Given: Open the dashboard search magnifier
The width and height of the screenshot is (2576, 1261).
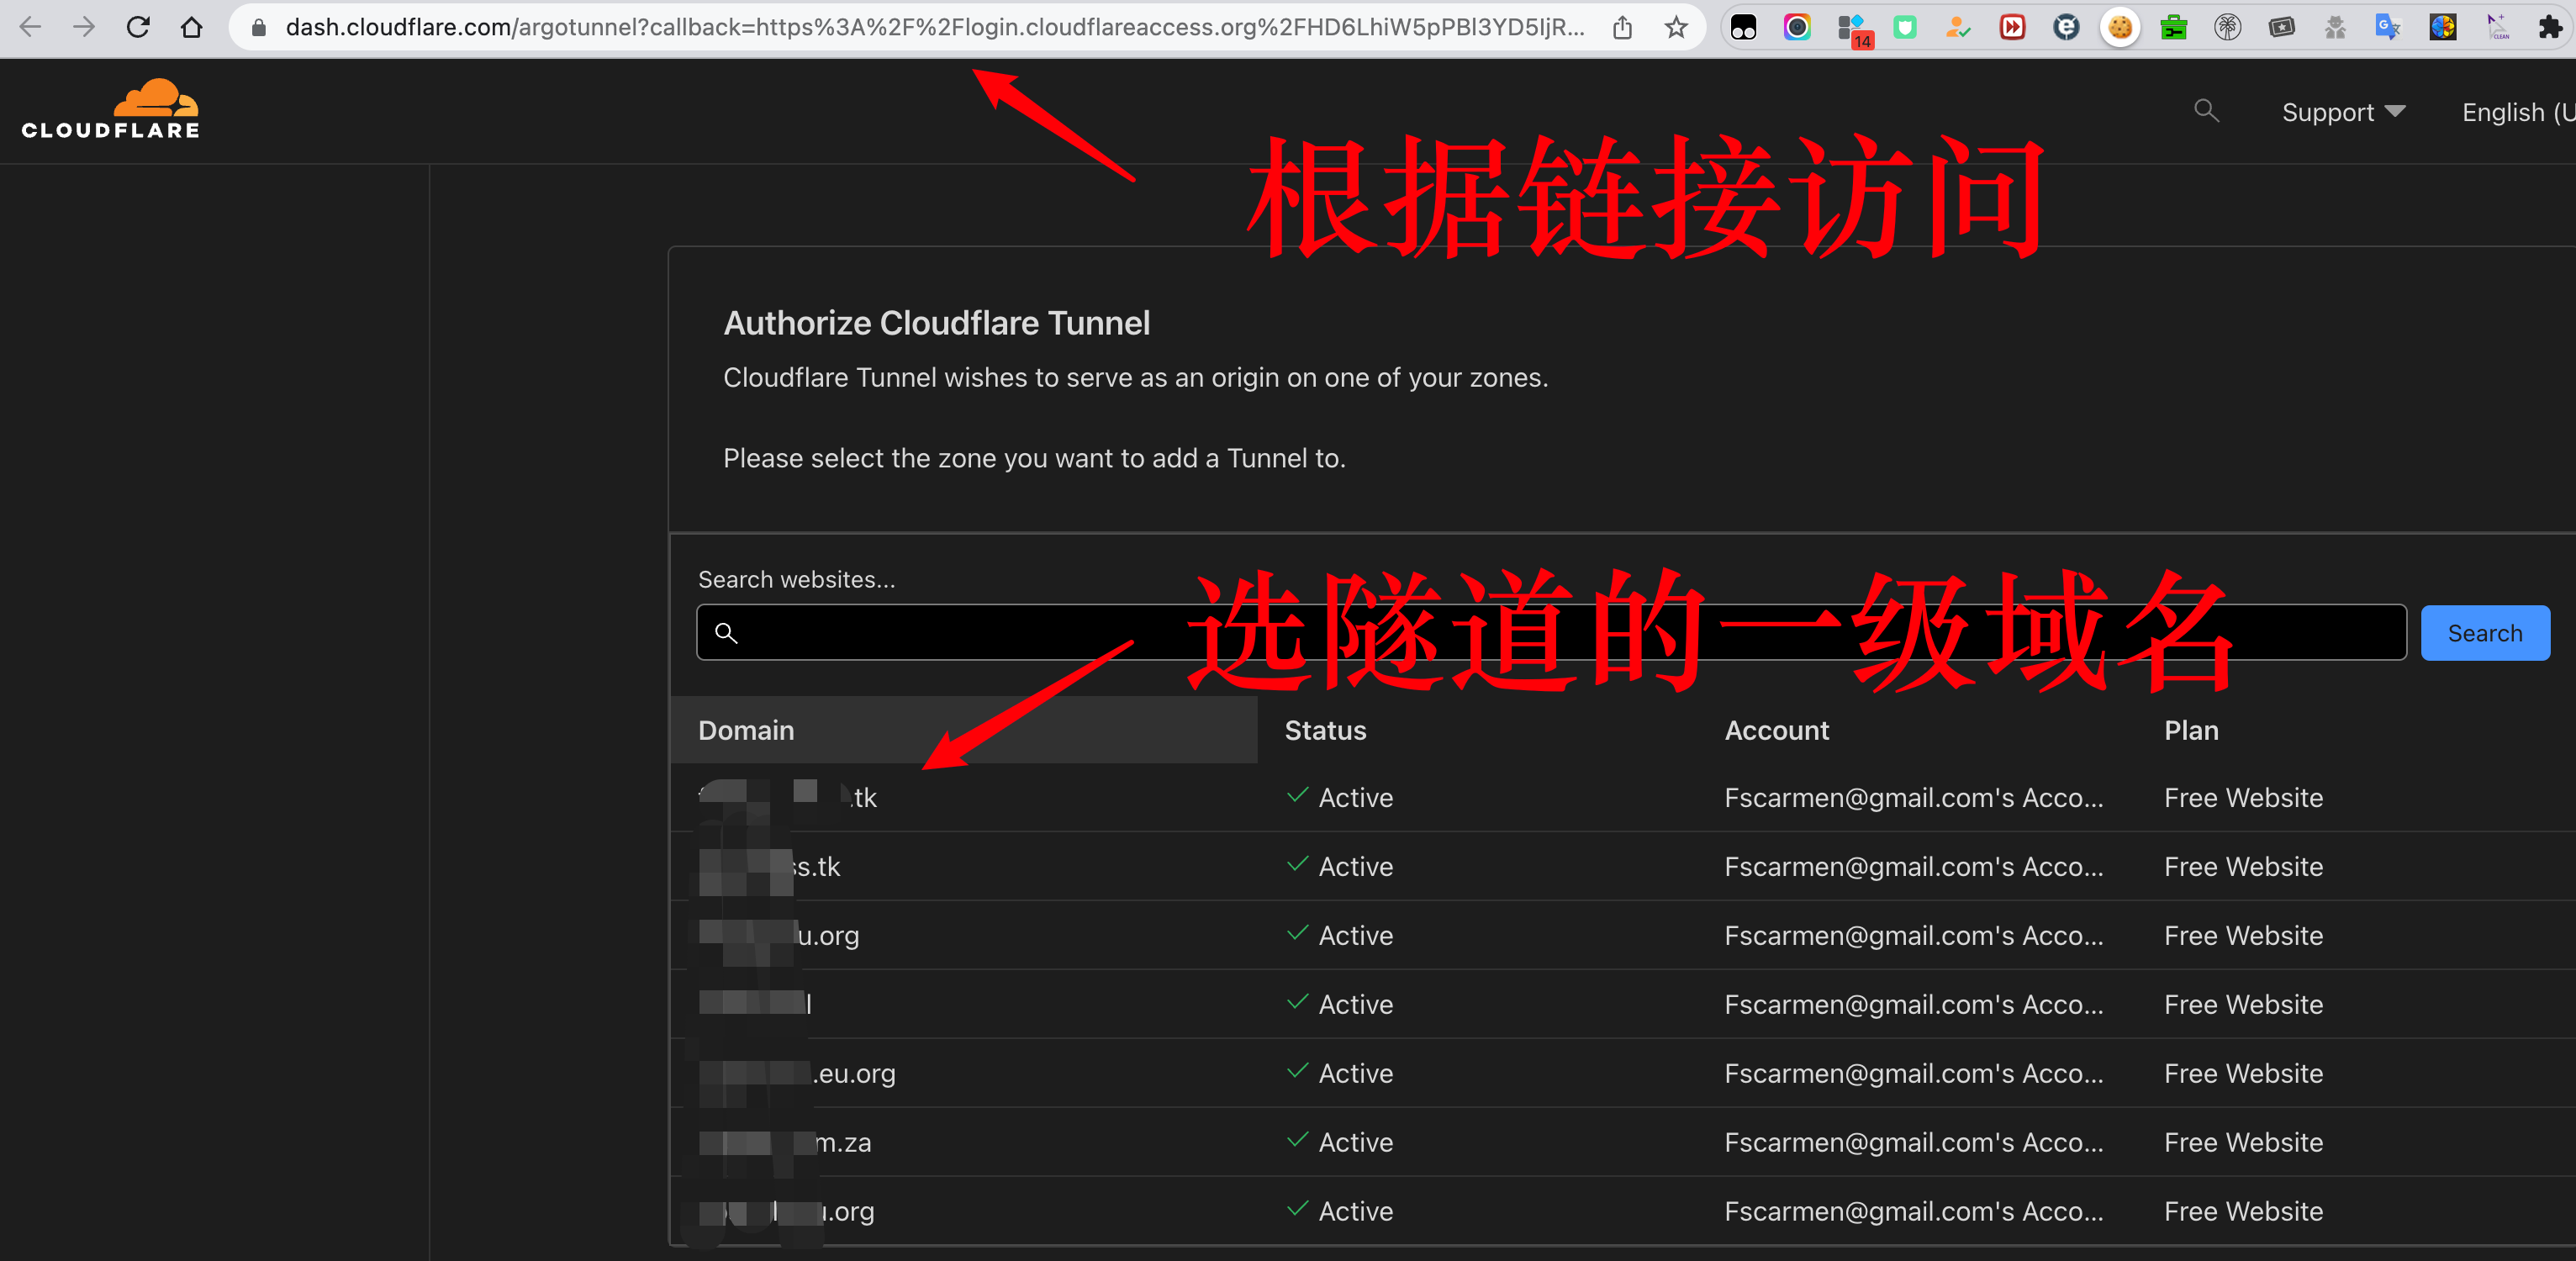Looking at the screenshot, I should (x=2206, y=111).
